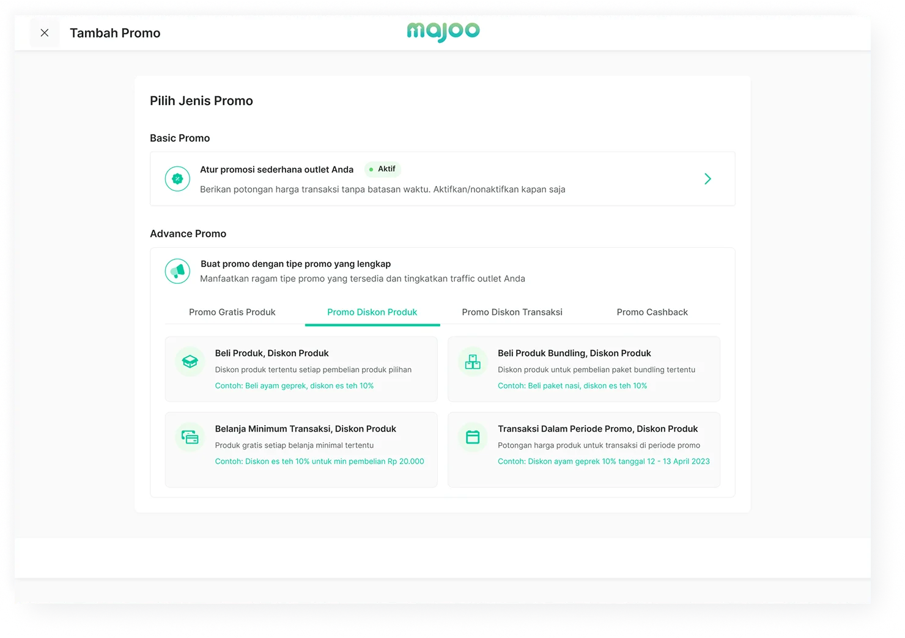Click 'Produk gratis setiap belanja minimal tertentu'
Image resolution: width=905 pixels, height=638 pixels.
point(294,445)
